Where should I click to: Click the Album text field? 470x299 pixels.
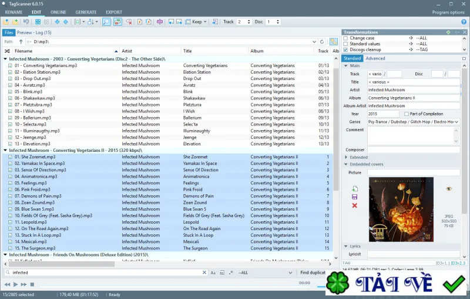[x=414, y=98]
